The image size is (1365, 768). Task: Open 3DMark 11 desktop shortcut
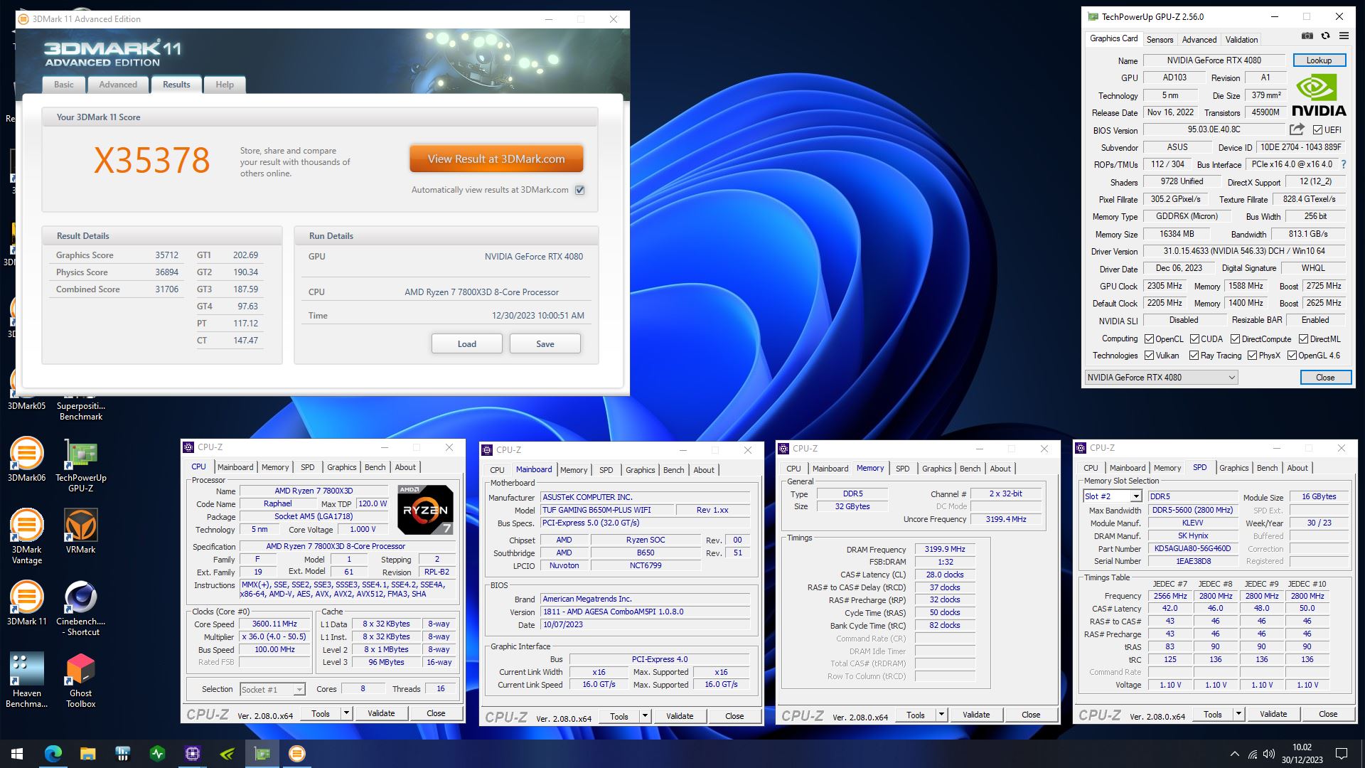pyautogui.click(x=26, y=603)
